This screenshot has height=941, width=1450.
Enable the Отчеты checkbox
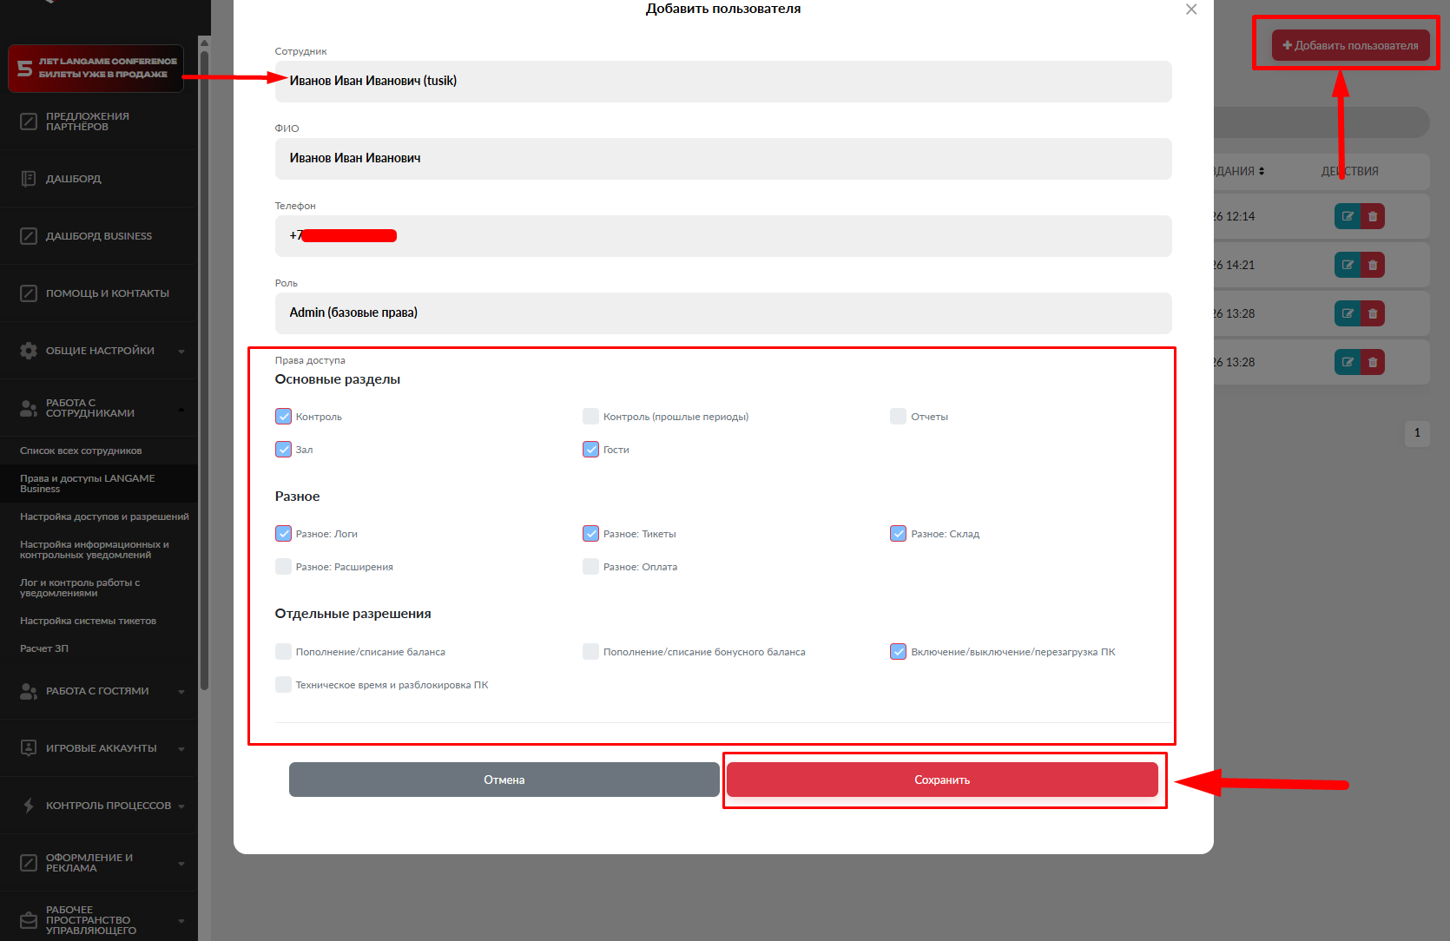(x=898, y=417)
